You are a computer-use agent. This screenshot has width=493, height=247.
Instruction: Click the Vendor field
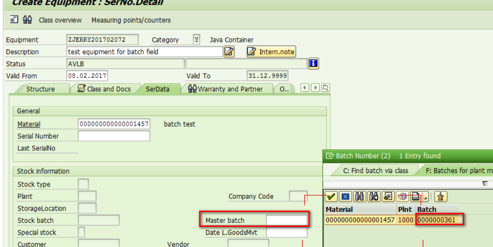[248, 243]
